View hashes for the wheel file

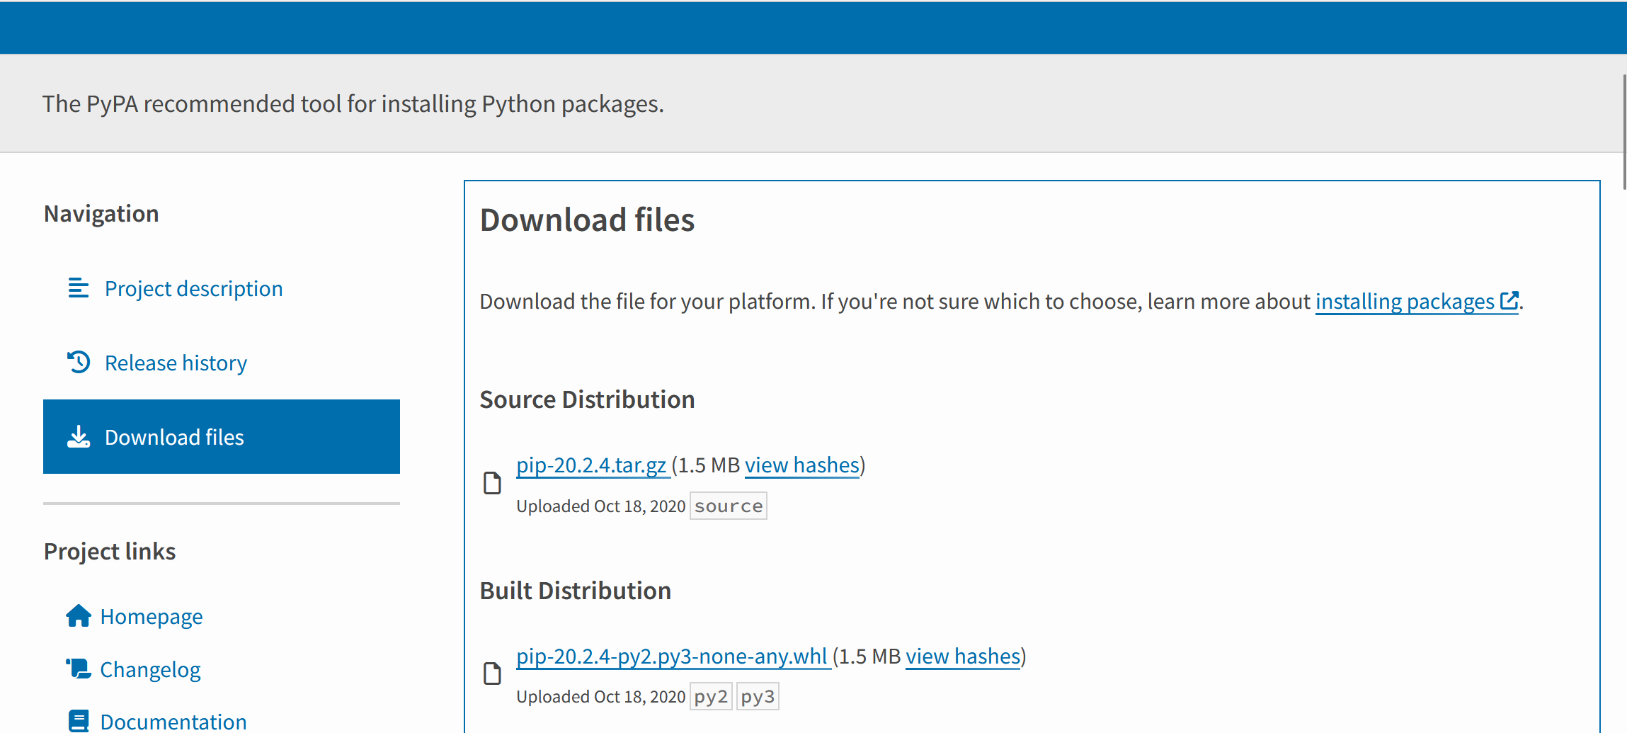[x=963, y=657]
